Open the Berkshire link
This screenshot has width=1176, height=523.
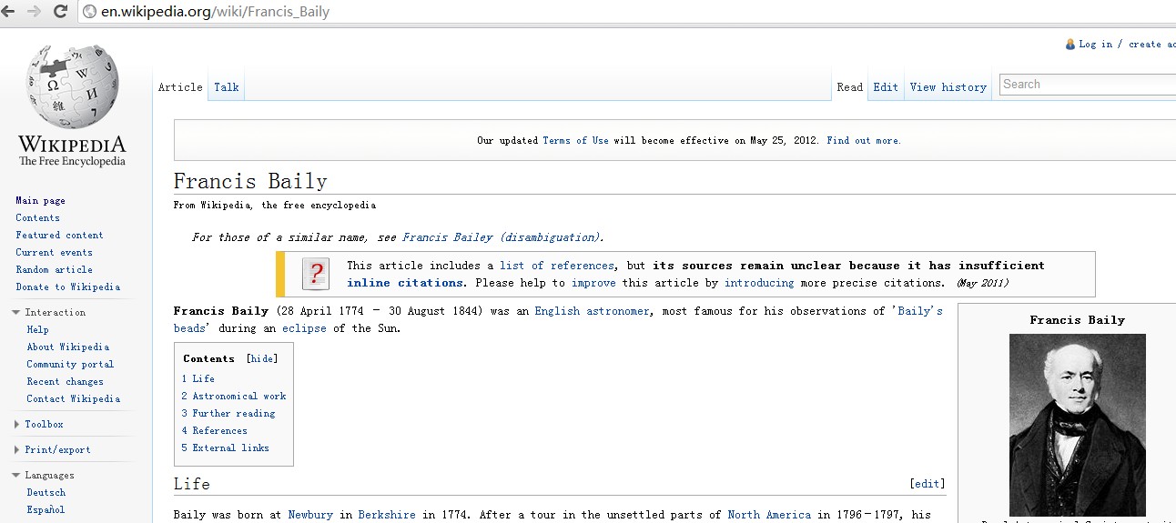(386, 515)
